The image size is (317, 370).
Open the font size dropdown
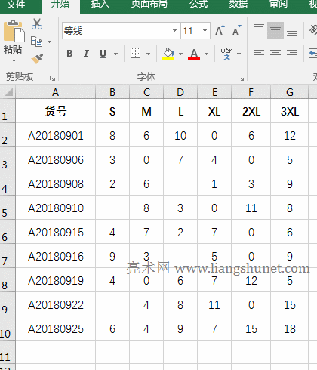point(205,31)
